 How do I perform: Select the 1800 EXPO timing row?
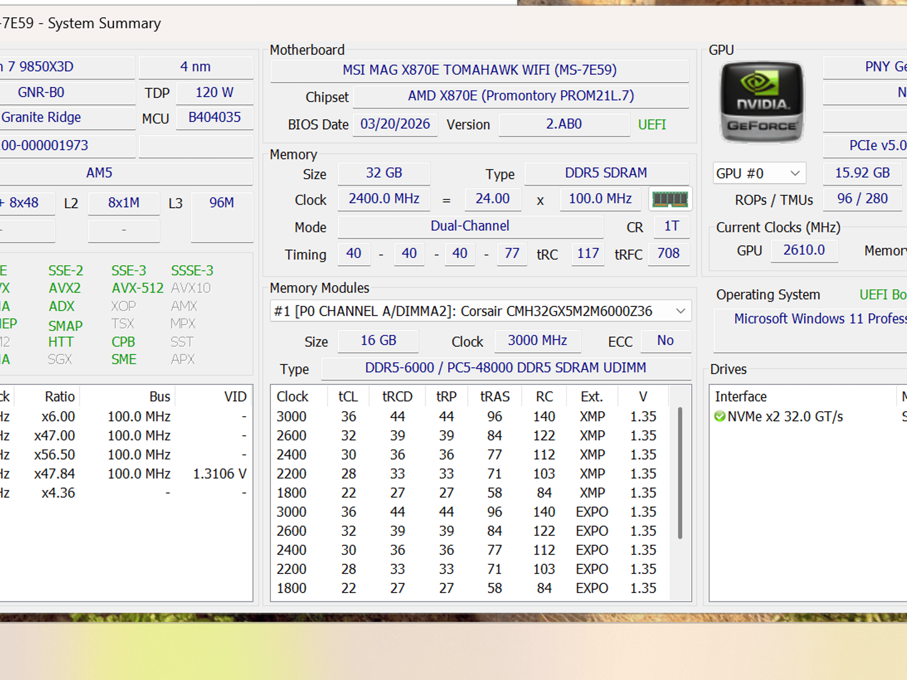click(470, 588)
